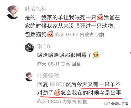Click the peach emoji after 喂死一只
The image size is (131, 108).
pyautogui.click(x=100, y=17)
